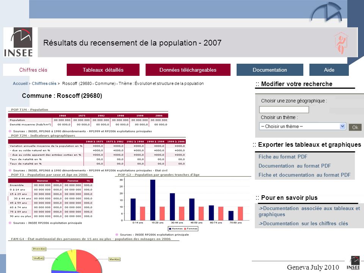Screen dimensions: 364x273
Task: Open Documentation au format PDF link
Action: 295,166
